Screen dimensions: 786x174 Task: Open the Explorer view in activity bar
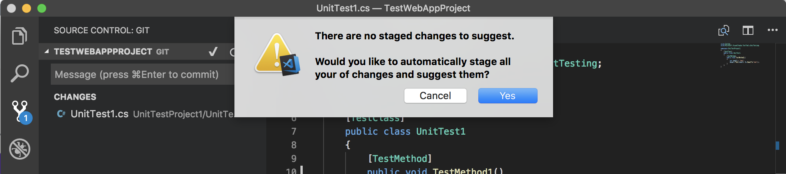20,36
